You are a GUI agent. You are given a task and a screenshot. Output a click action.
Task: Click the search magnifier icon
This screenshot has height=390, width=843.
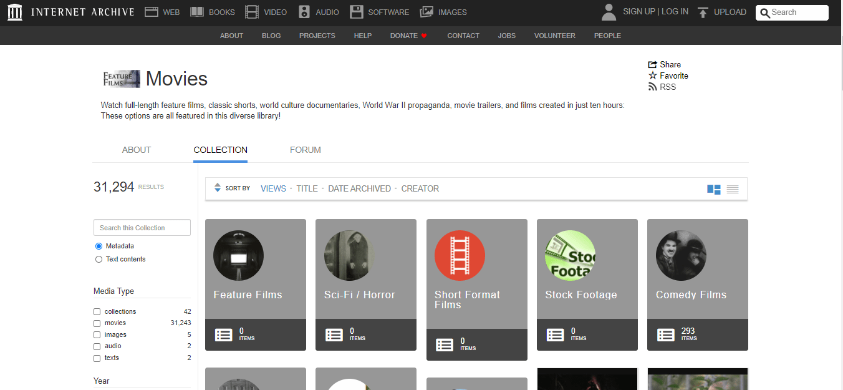pos(765,12)
